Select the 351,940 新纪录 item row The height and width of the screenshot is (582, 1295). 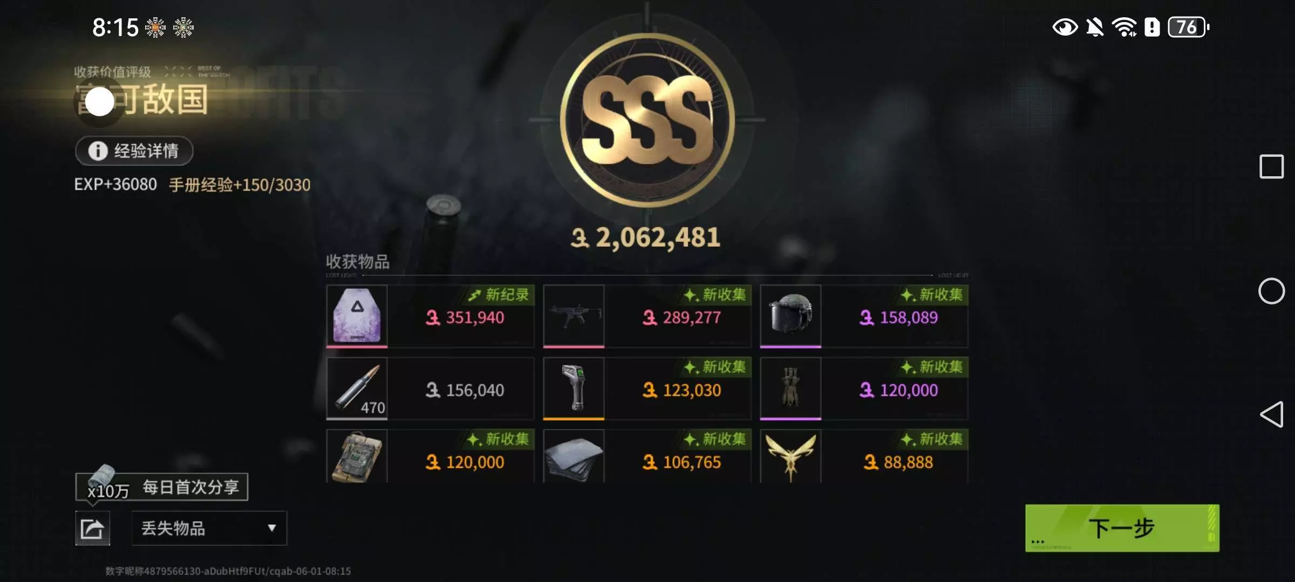(x=430, y=316)
